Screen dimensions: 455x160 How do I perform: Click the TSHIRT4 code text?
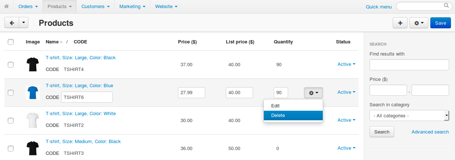point(74,69)
